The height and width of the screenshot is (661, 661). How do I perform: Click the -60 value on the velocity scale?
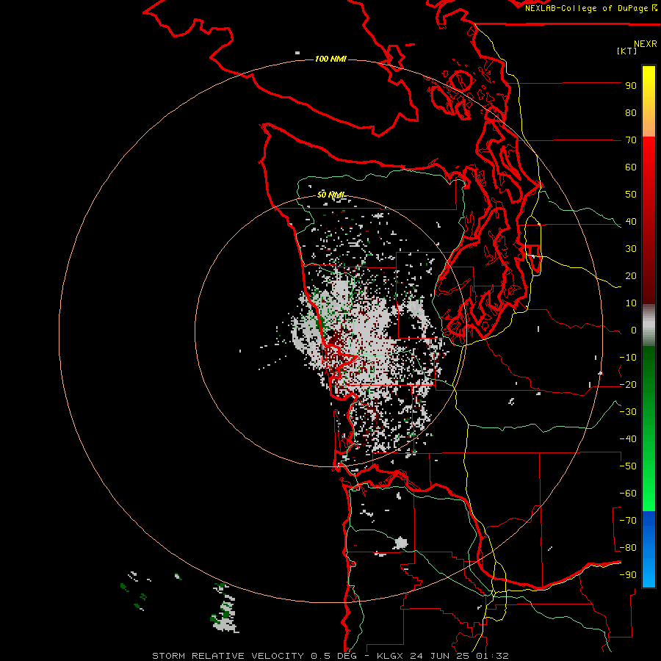coord(628,494)
